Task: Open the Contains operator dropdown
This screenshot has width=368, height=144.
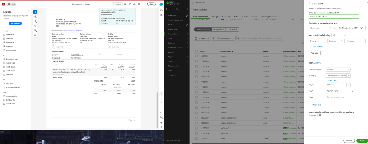Action: [x=336, y=41]
